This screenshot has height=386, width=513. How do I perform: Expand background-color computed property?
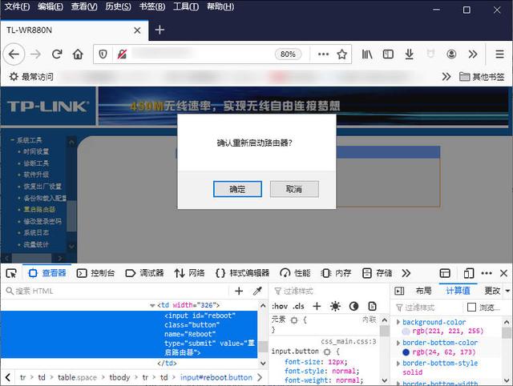point(398,322)
